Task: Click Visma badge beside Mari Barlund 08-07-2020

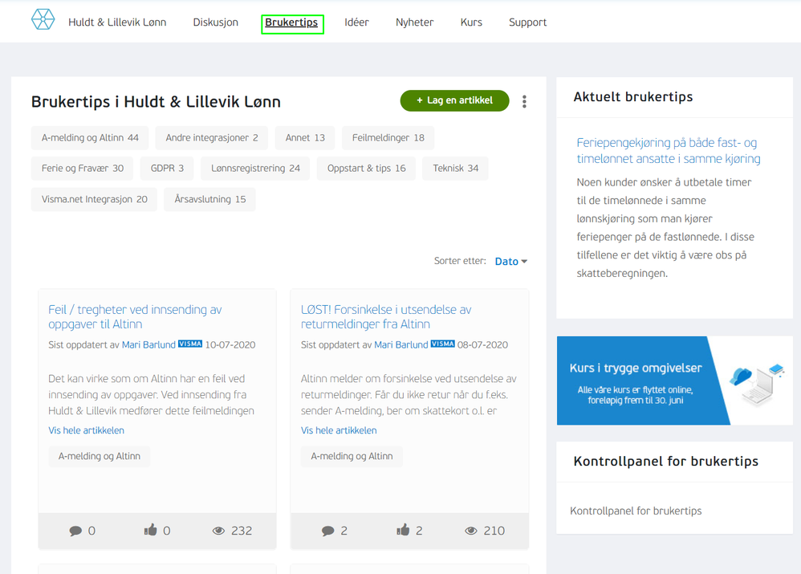Action: pos(442,344)
